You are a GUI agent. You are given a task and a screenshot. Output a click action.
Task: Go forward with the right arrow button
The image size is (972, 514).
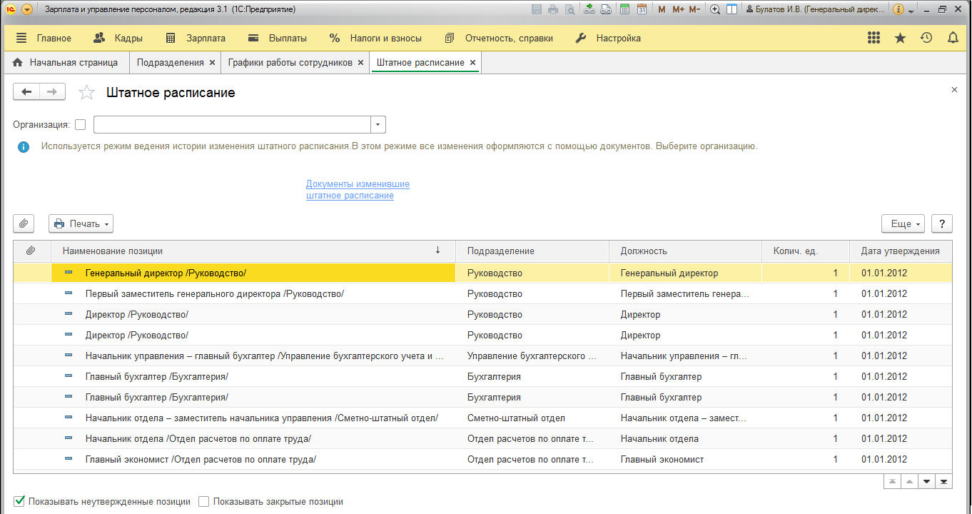52,91
